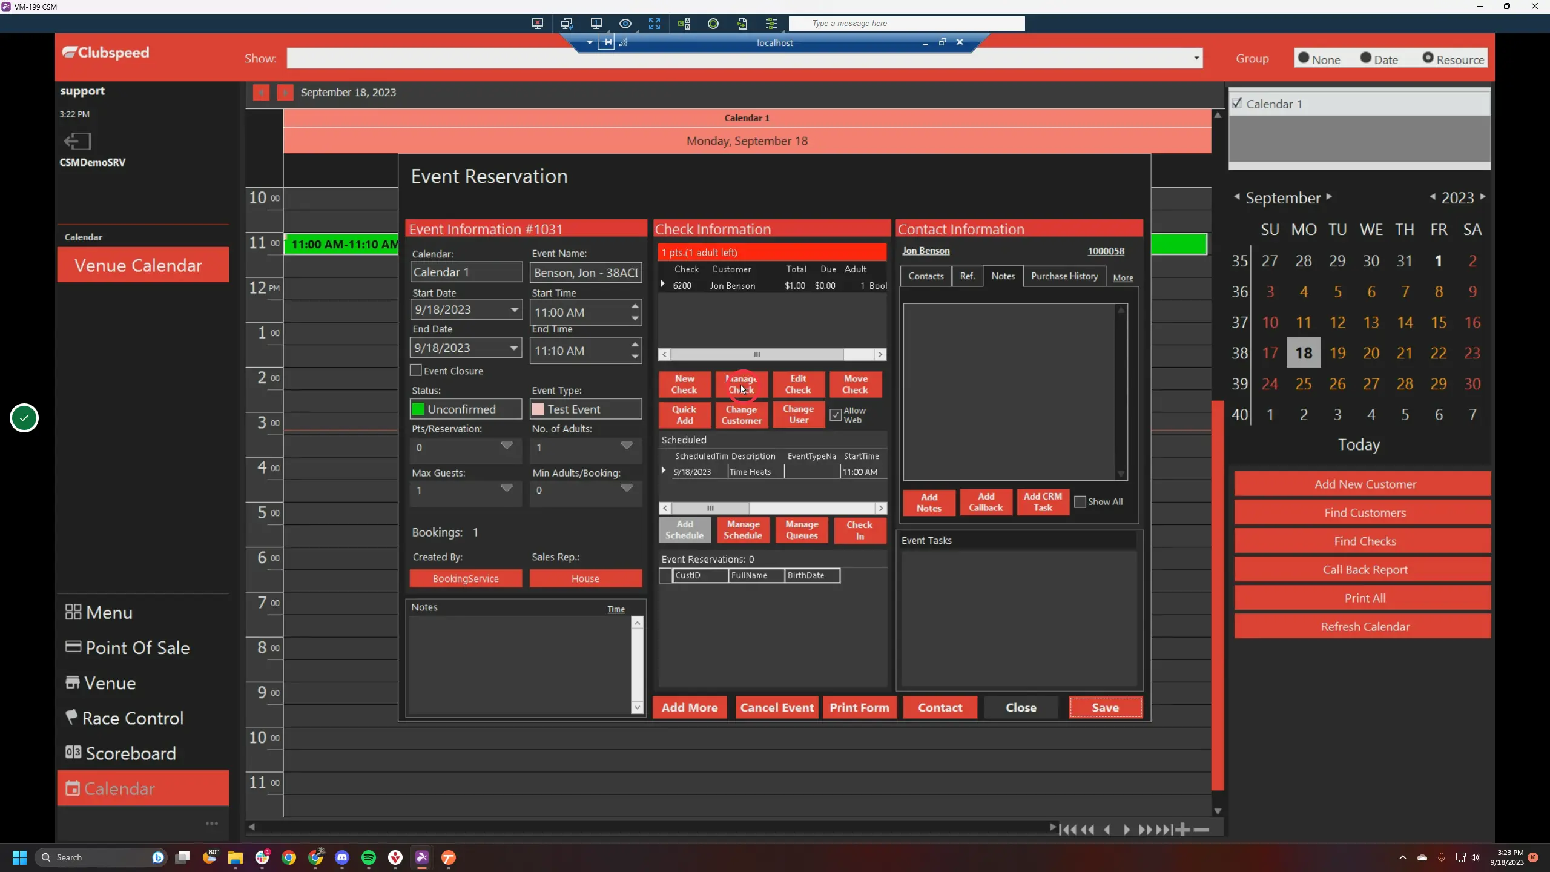Viewport: 1550px width, 872px height.
Task: Open Point Of Sale from sidebar
Action: pyautogui.click(x=128, y=647)
